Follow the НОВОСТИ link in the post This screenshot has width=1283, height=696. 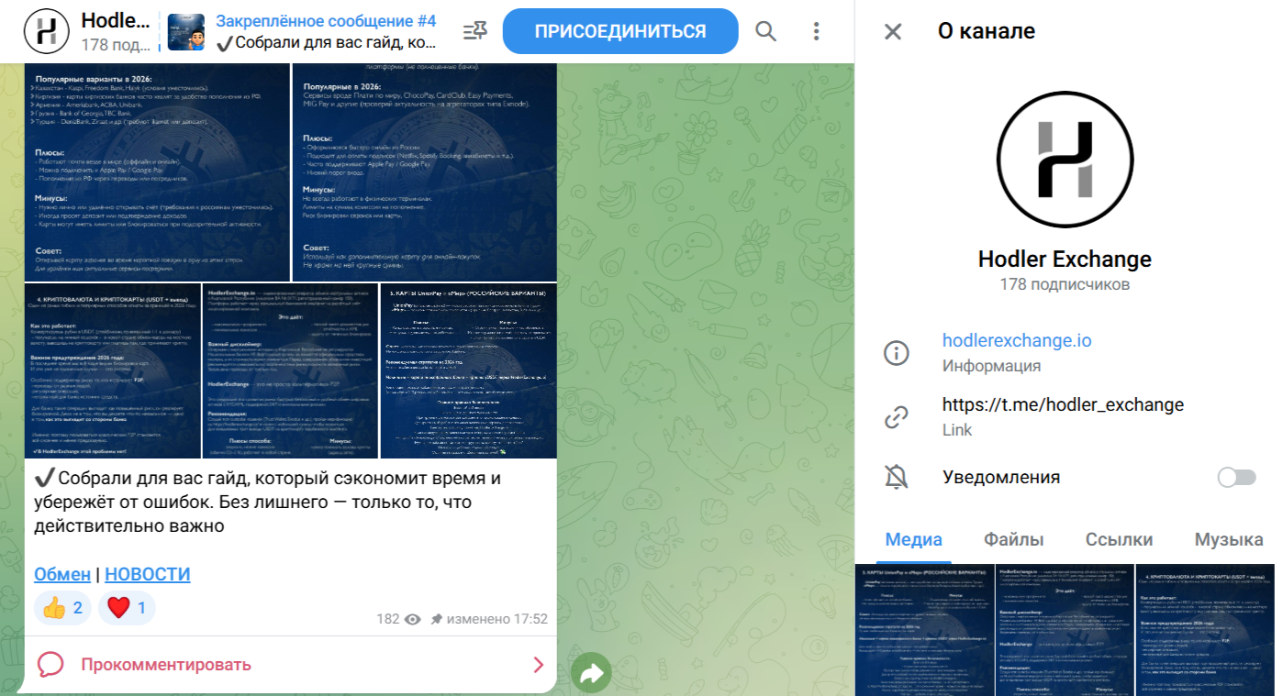tap(147, 574)
